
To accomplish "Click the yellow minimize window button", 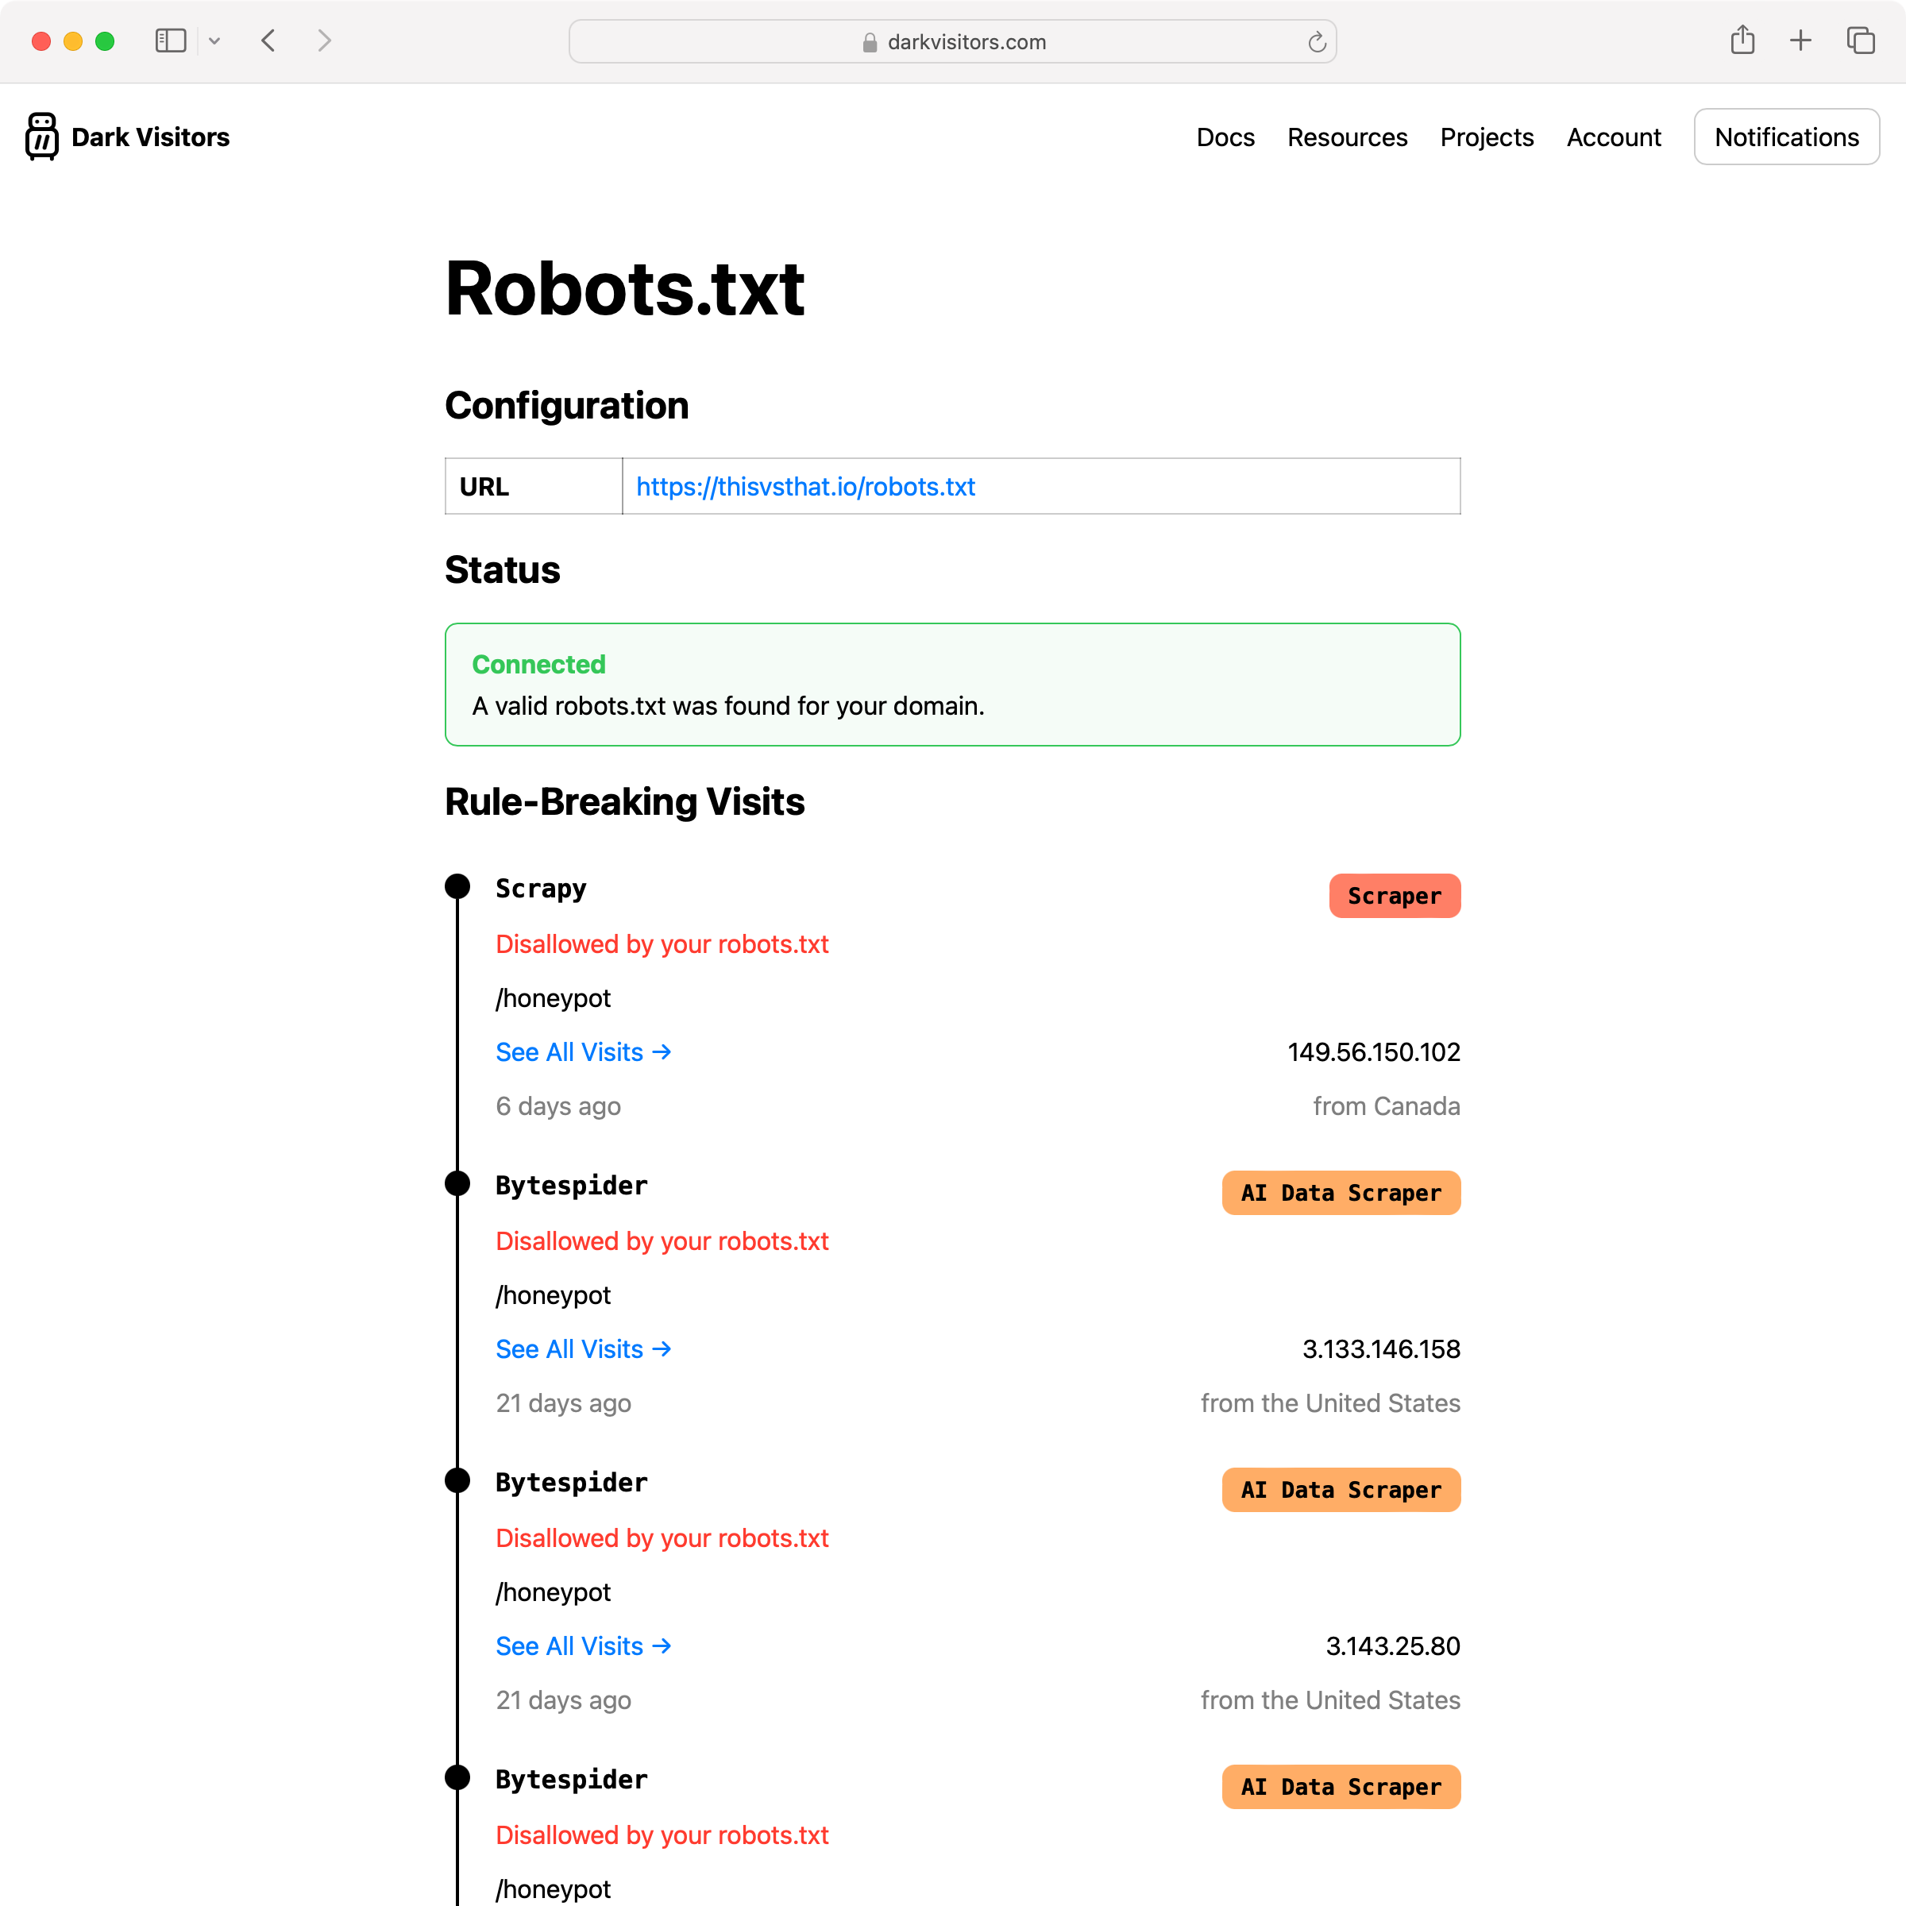I will tap(73, 41).
